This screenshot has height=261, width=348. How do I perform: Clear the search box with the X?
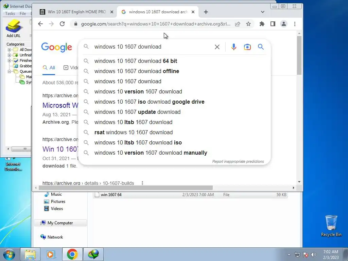217,47
